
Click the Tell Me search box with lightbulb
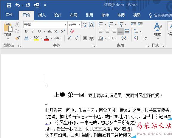coord(161,15)
